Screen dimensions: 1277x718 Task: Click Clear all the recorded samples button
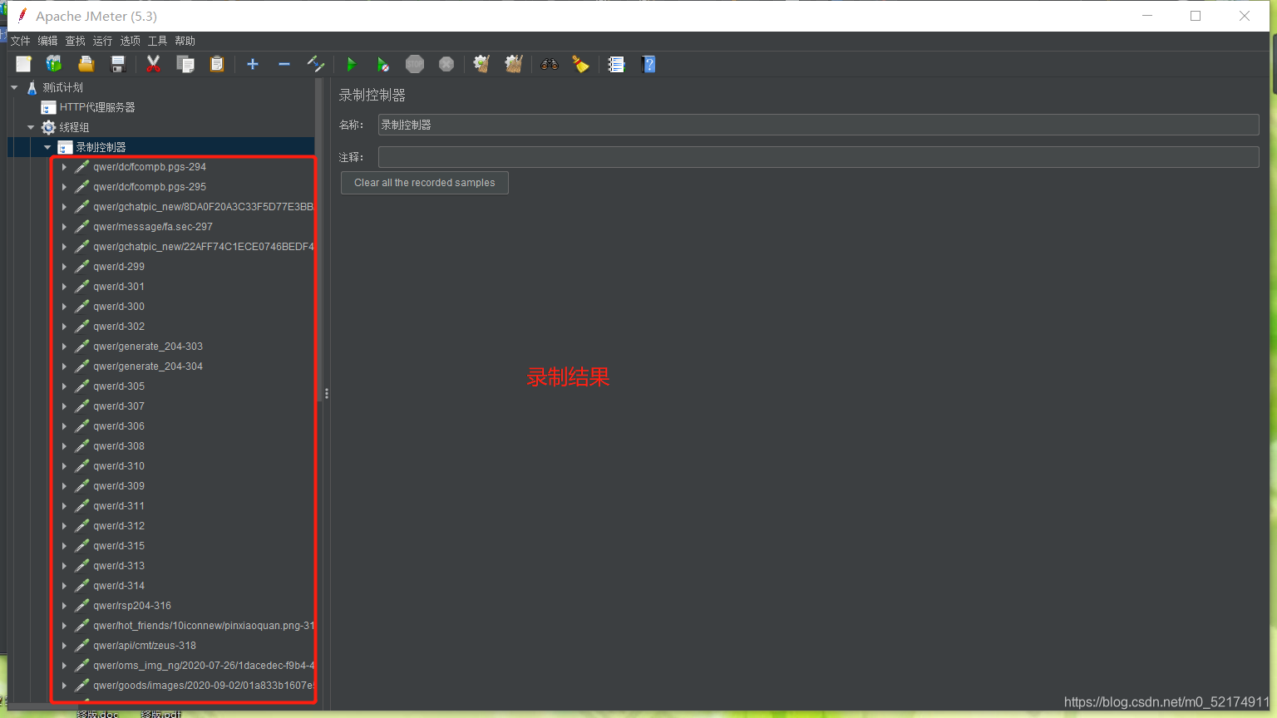[x=425, y=183]
